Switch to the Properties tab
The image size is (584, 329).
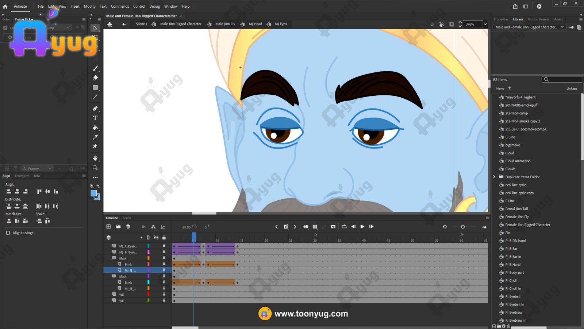(x=500, y=19)
